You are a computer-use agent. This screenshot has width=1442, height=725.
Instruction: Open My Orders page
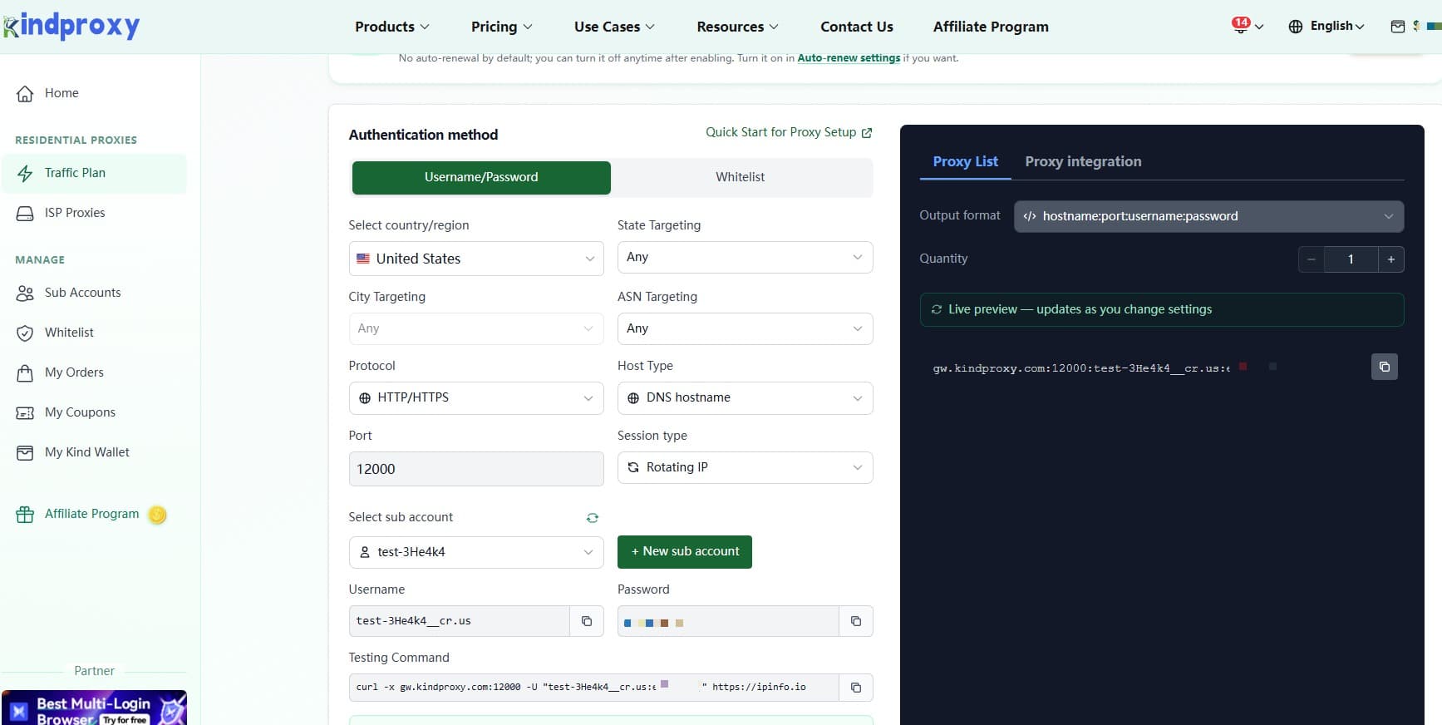pyautogui.click(x=94, y=372)
